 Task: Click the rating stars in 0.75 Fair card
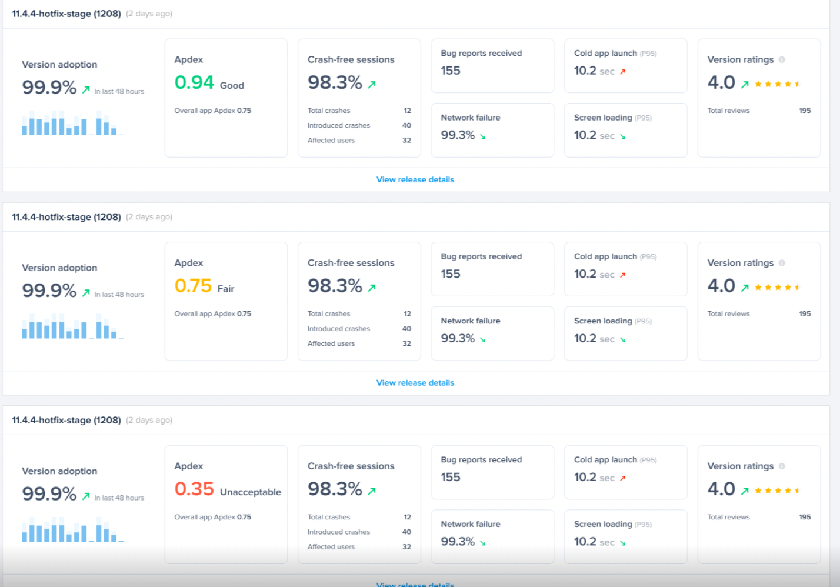click(778, 287)
